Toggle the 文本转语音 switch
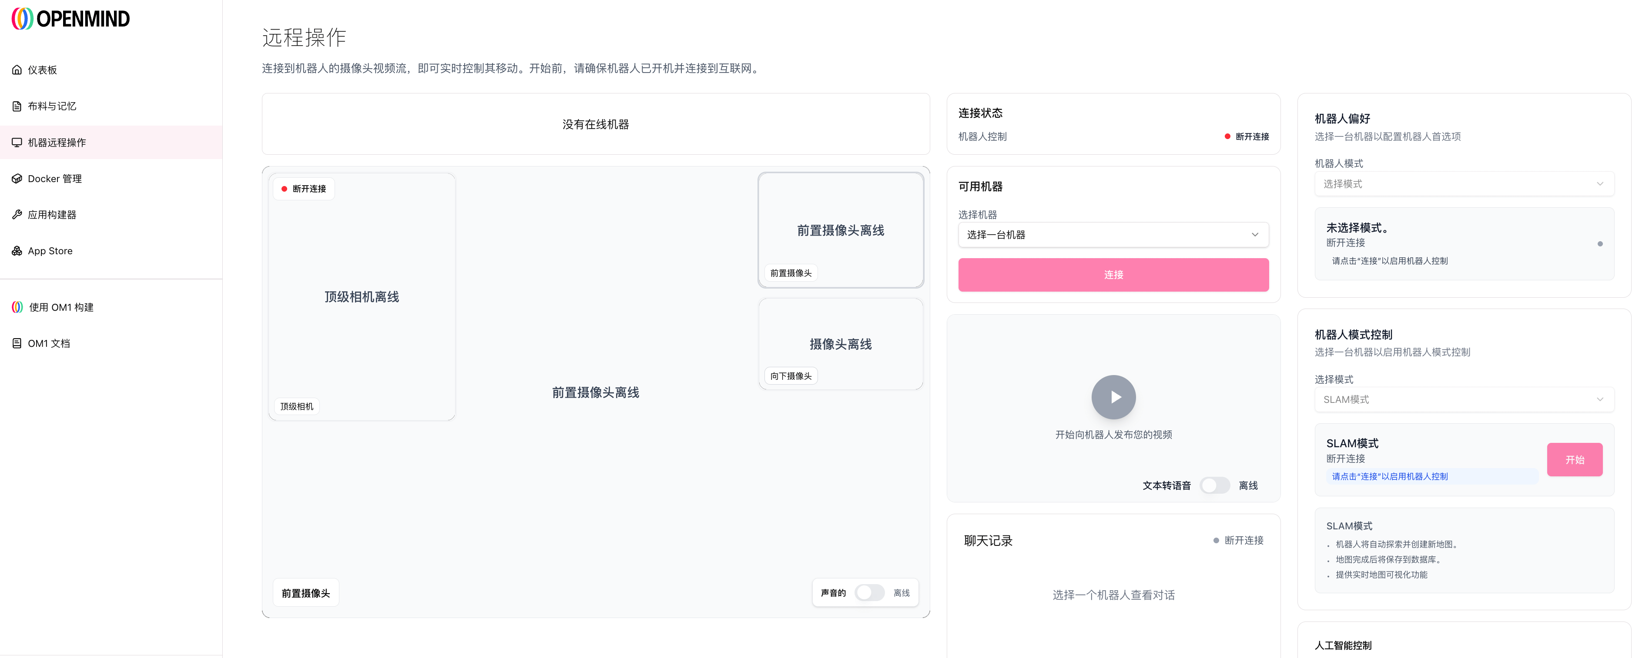Screen dimensions: 1649x658 (x=1214, y=485)
